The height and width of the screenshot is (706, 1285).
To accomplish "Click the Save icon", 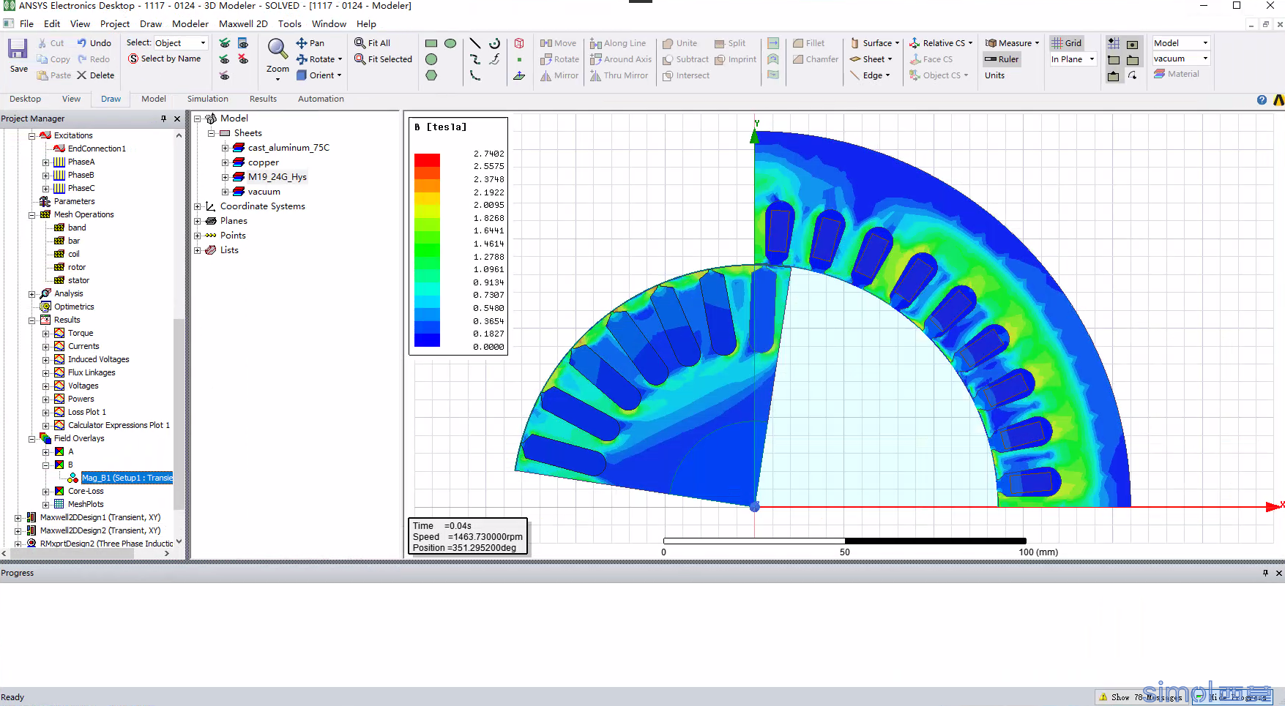I will (x=18, y=49).
